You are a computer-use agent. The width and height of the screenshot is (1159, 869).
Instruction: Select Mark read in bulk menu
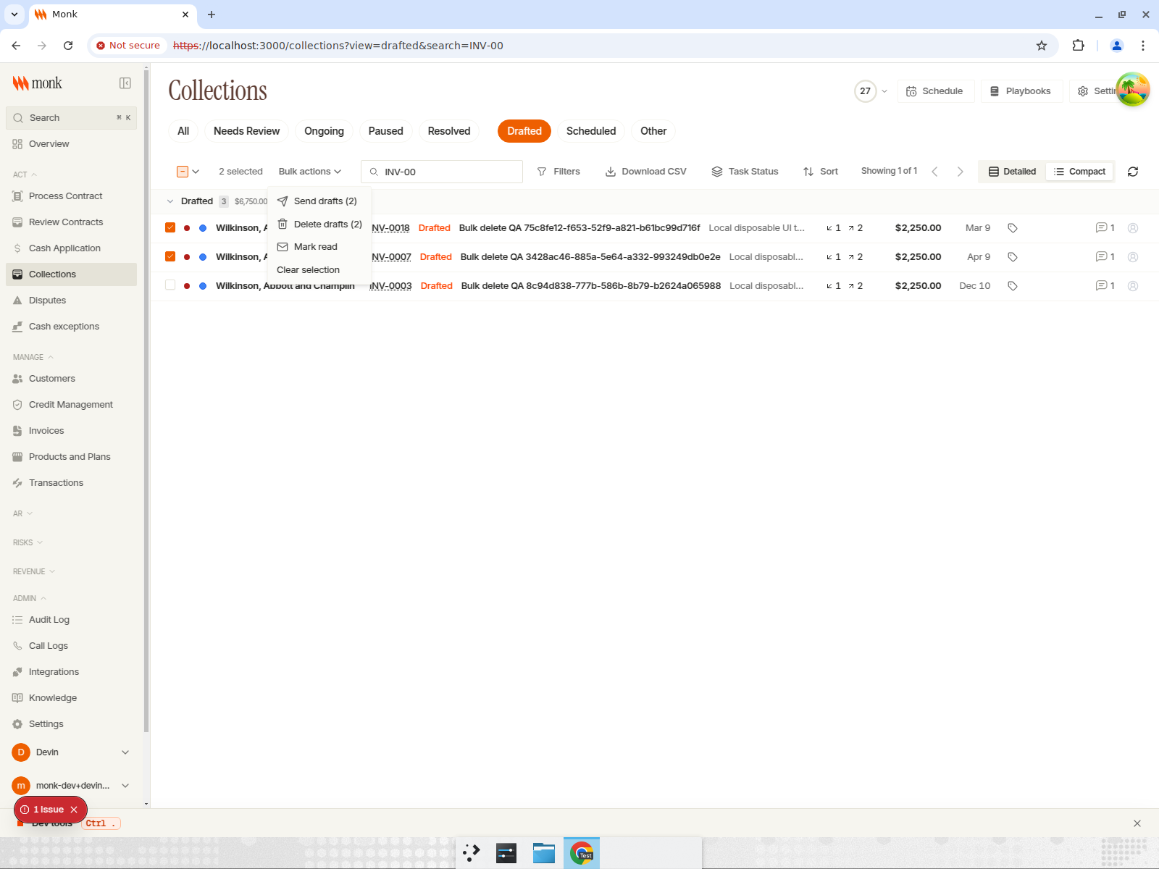(319, 247)
